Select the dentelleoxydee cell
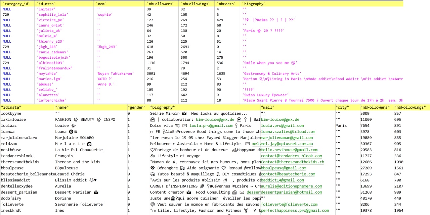 pos(17,186)
